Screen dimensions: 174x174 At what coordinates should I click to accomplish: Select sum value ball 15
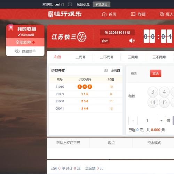[164, 102]
